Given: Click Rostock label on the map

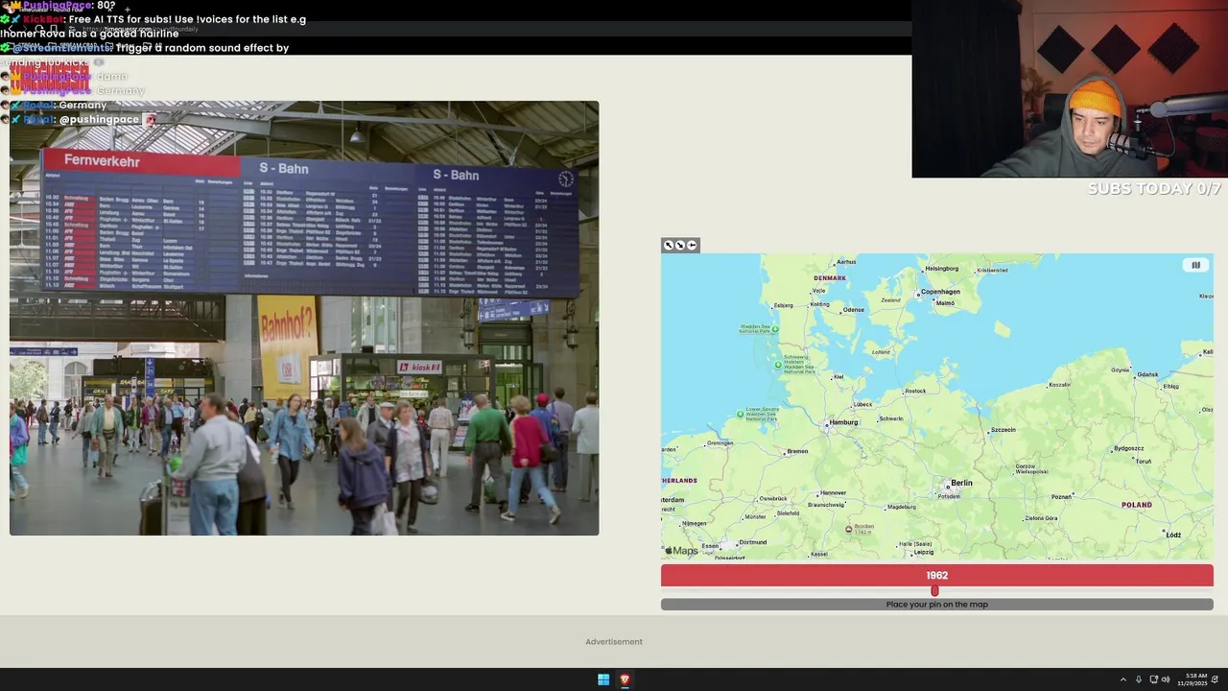Looking at the screenshot, I should tap(914, 391).
